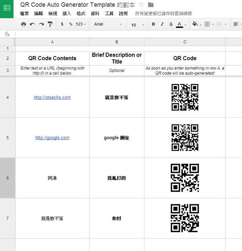Open the 123 number format dropdown
Viewport: 242px width, 251px height.
pos(81,24)
